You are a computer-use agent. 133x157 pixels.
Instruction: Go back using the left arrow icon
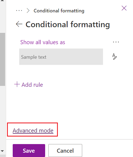click(x=19, y=24)
